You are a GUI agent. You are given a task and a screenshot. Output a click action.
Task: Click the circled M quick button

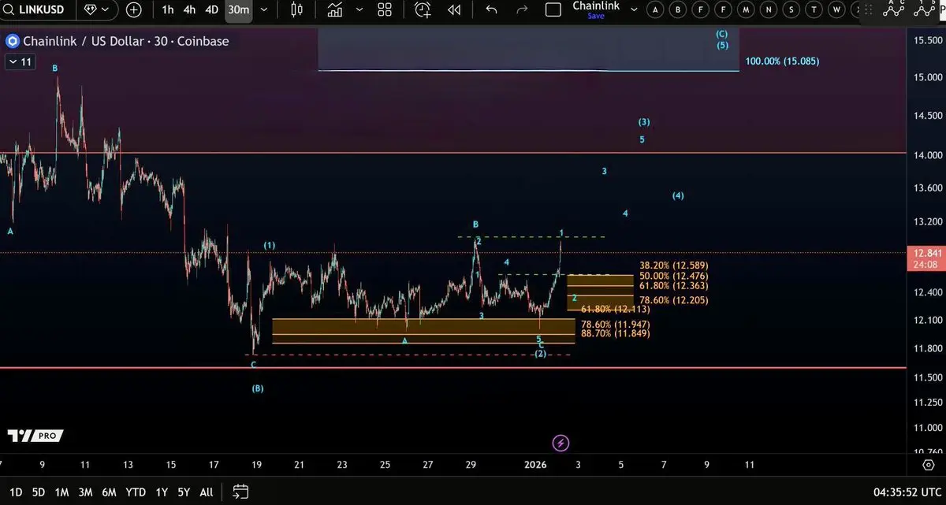tap(746, 9)
